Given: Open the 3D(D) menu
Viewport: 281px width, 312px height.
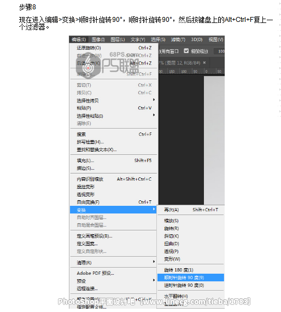Looking at the screenshot, I should point(197,39).
